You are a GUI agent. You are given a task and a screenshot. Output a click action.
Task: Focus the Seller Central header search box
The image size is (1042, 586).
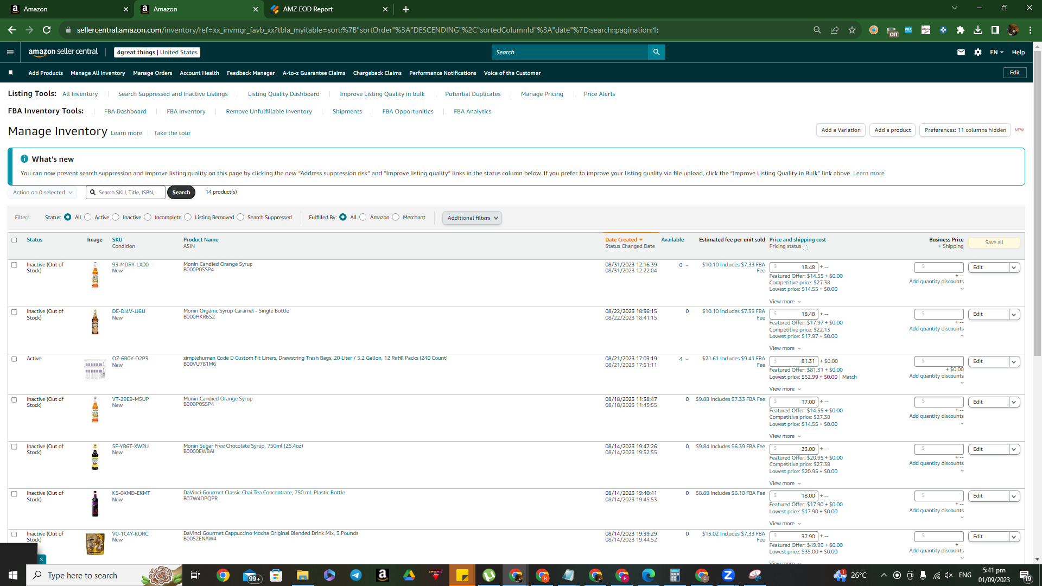coord(570,52)
